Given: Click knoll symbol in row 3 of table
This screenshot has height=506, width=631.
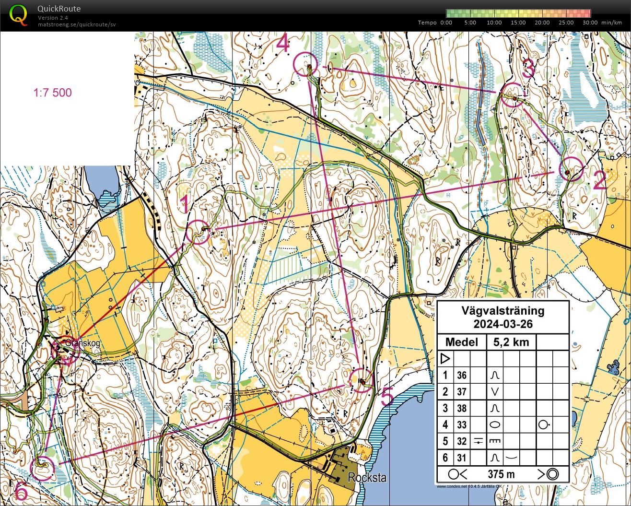Looking at the screenshot, I should (x=495, y=408).
